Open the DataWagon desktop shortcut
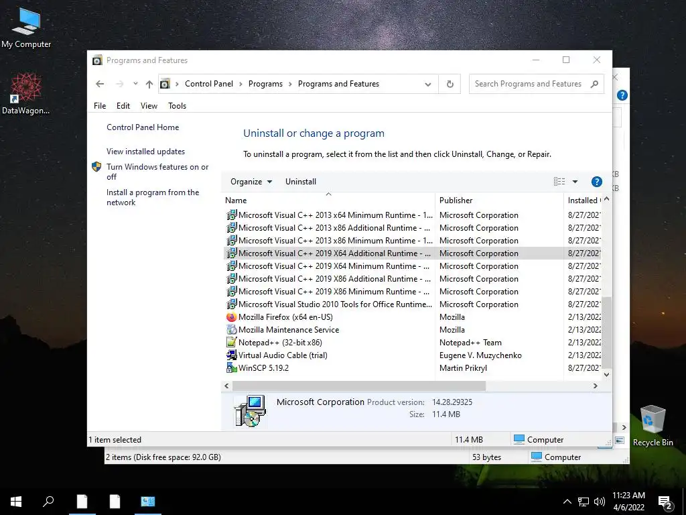Screen dimensions: 686x515 (26, 94)
